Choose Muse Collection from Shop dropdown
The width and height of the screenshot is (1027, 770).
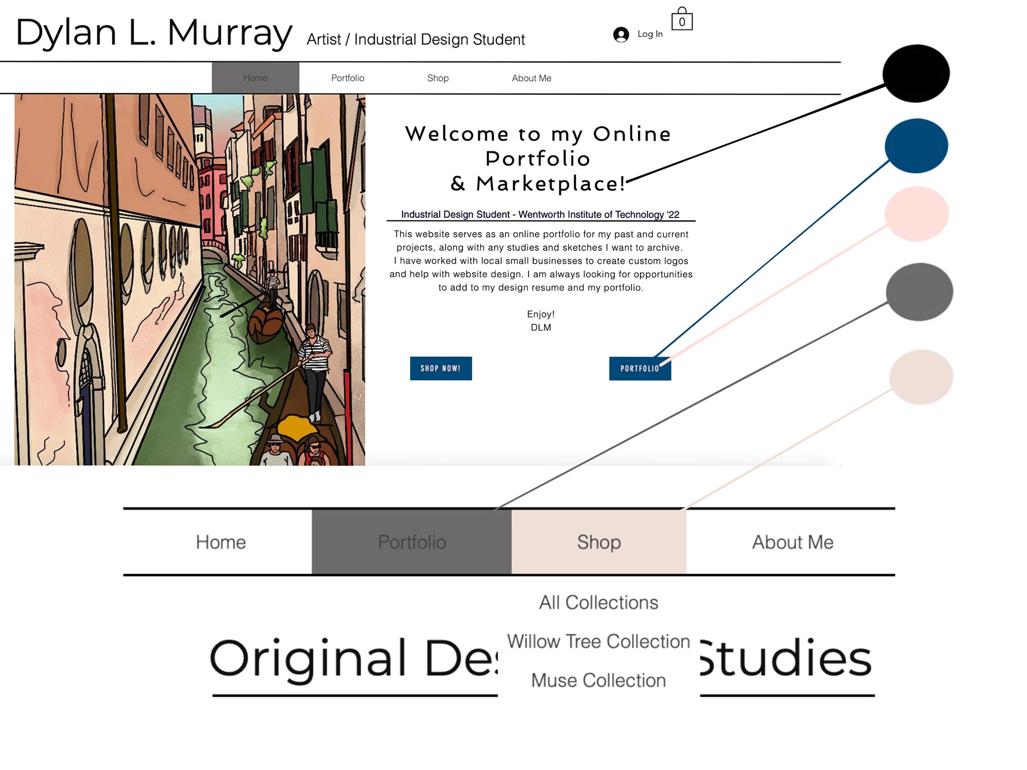pyautogui.click(x=599, y=680)
